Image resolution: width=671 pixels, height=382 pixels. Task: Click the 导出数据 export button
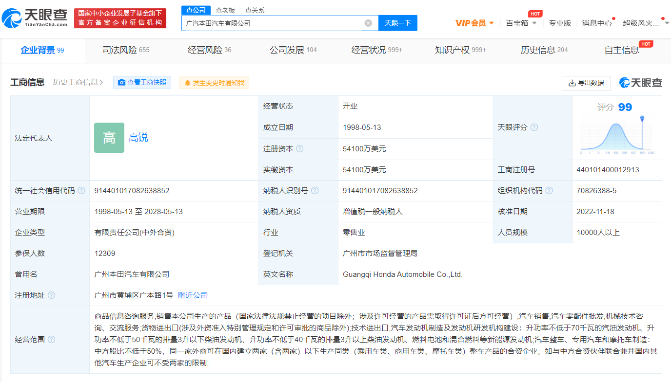point(586,83)
